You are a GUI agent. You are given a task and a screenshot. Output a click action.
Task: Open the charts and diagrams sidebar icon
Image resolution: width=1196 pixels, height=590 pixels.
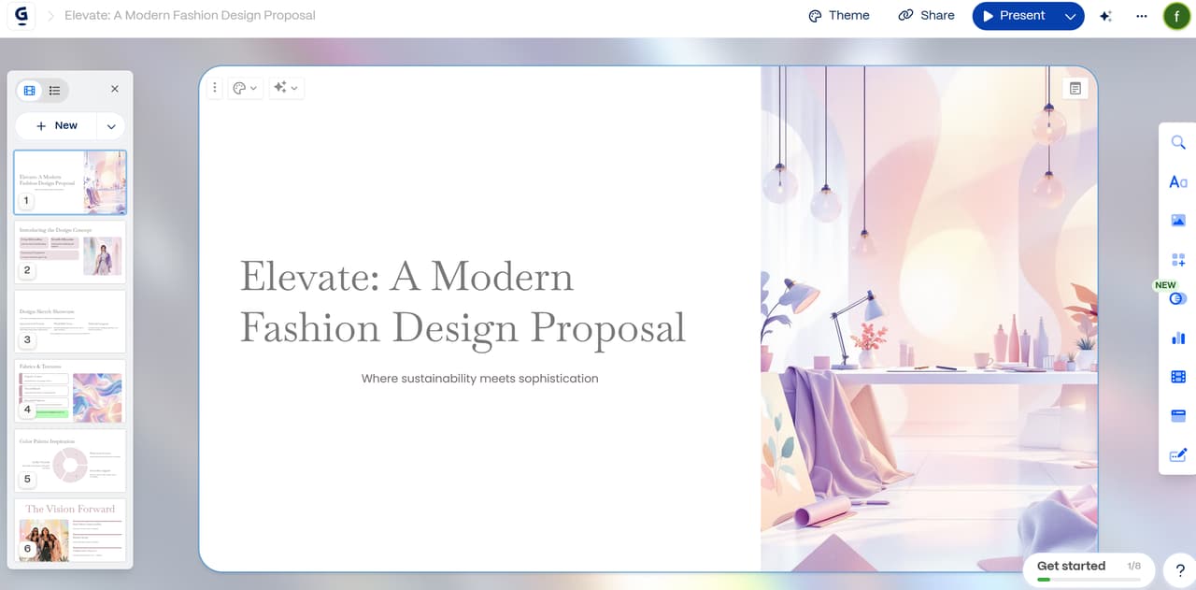(1177, 338)
